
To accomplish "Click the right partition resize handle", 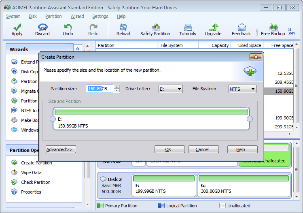I will (x=250, y=119).
